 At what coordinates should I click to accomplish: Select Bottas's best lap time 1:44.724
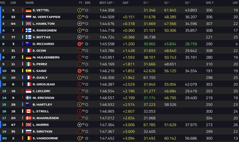[107, 37]
